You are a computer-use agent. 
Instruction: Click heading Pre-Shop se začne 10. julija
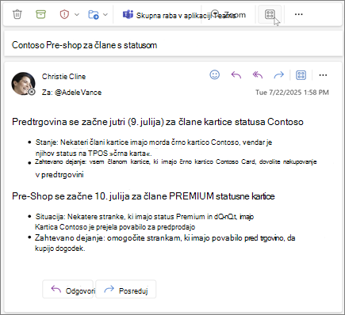[144, 196]
